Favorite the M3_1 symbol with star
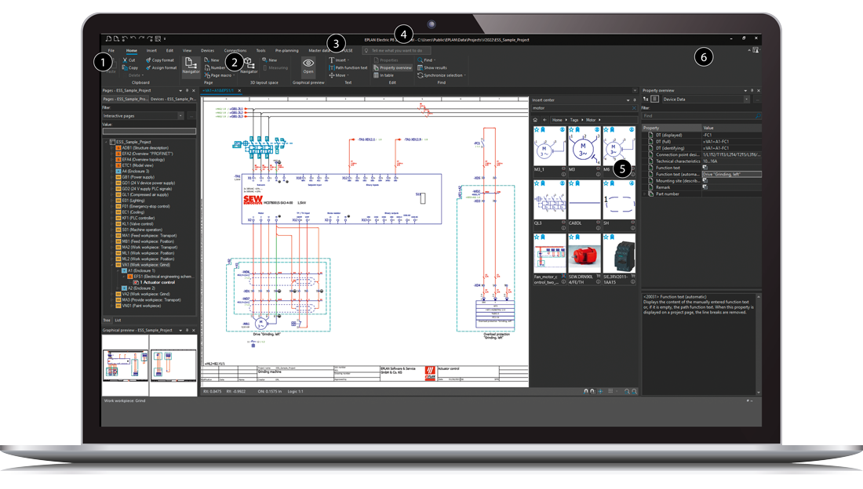Viewport: 863px width, 489px height. (x=537, y=130)
